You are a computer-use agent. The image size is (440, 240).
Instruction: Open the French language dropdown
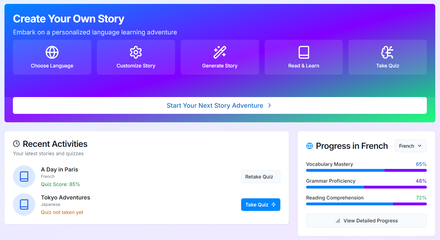410,146
